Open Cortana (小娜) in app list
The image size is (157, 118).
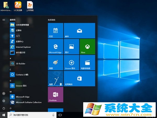(27, 75)
